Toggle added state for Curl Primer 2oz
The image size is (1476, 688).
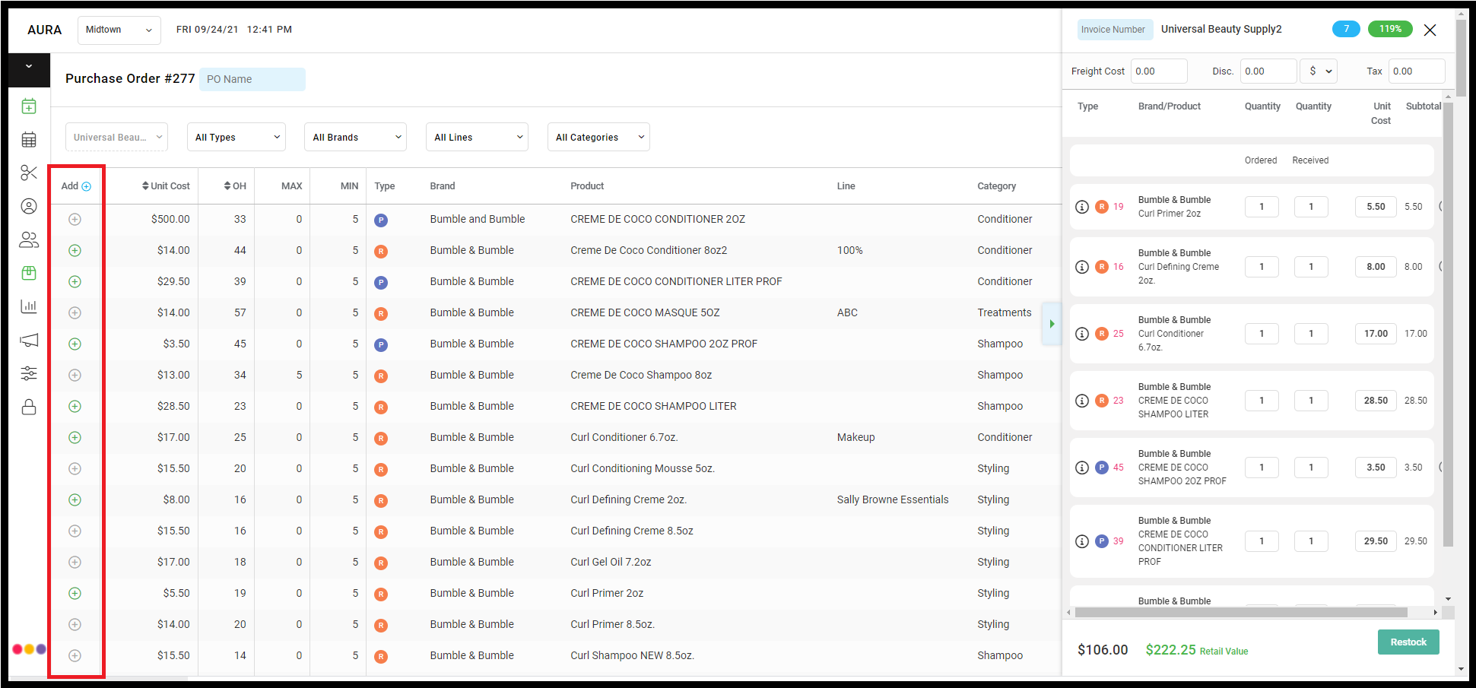click(x=75, y=593)
